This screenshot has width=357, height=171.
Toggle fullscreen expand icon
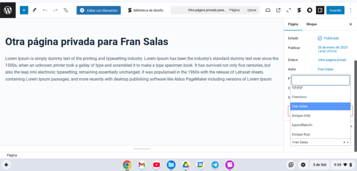pos(289,10)
